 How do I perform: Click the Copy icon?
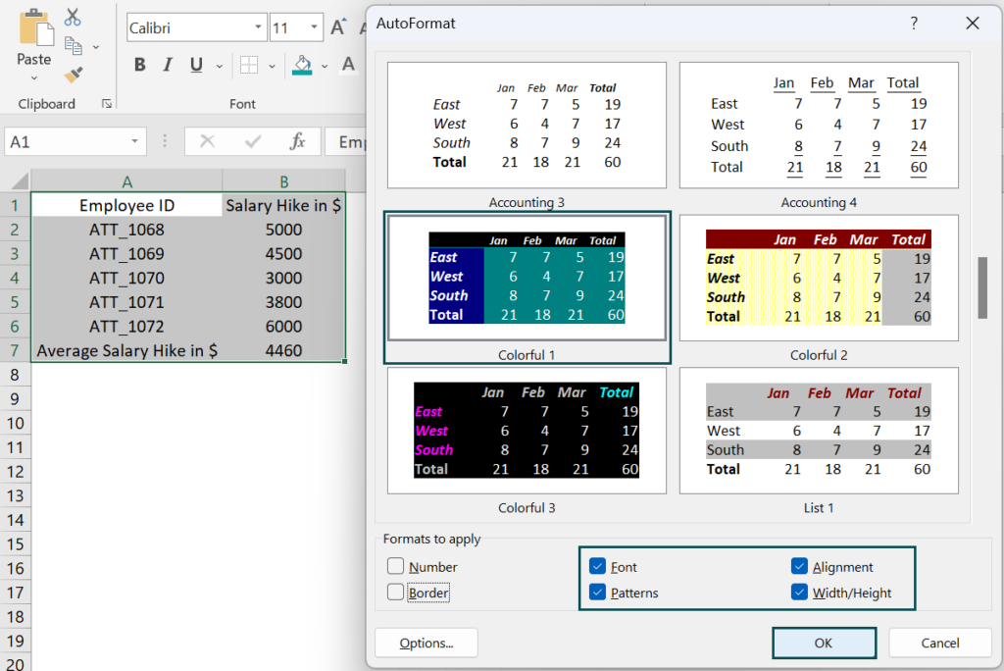click(x=73, y=44)
